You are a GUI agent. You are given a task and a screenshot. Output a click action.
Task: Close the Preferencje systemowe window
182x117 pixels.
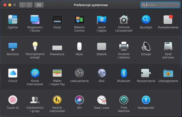(x=5, y=5)
